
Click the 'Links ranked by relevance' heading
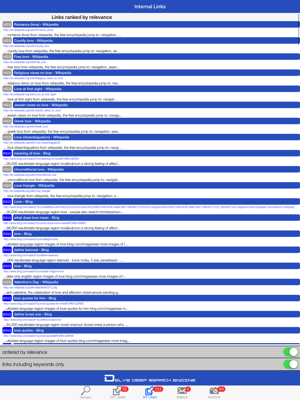82,17
